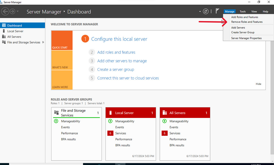This screenshot has height=165, width=274.
Task: Open the navigation history dropdown arrow
Action: [x=18, y=11]
